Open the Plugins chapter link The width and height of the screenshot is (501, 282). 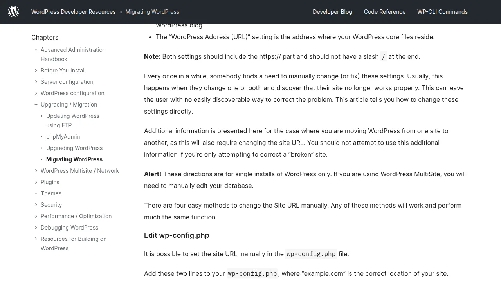coord(50,182)
